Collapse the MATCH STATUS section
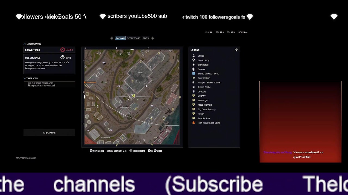Viewport: 348px width, 195px height. [x=32, y=44]
